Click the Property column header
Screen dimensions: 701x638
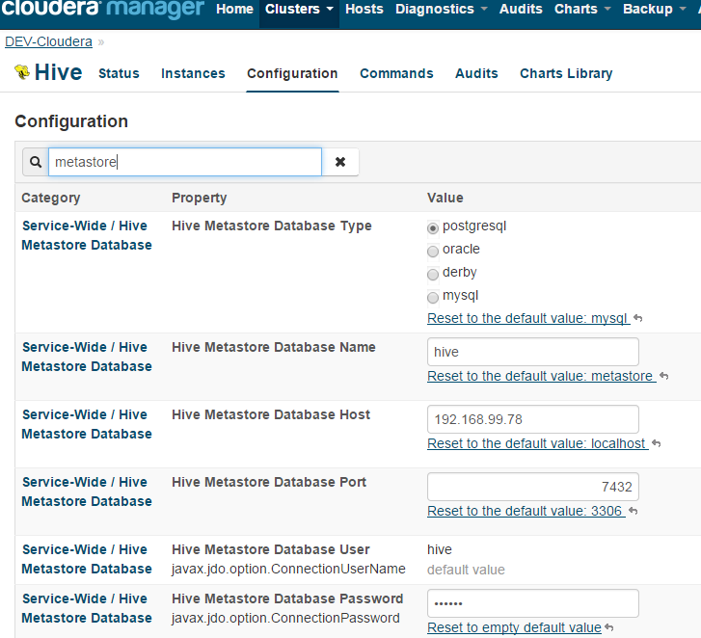click(200, 198)
